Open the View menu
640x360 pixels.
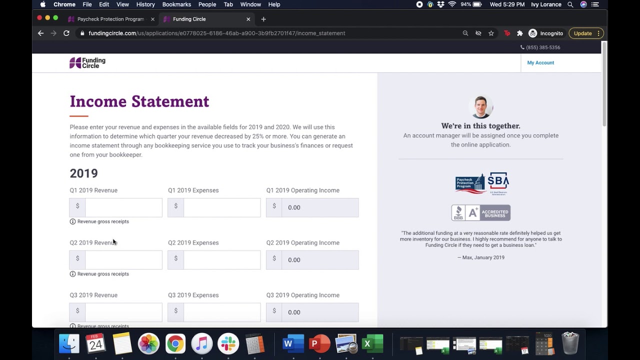[122, 4]
